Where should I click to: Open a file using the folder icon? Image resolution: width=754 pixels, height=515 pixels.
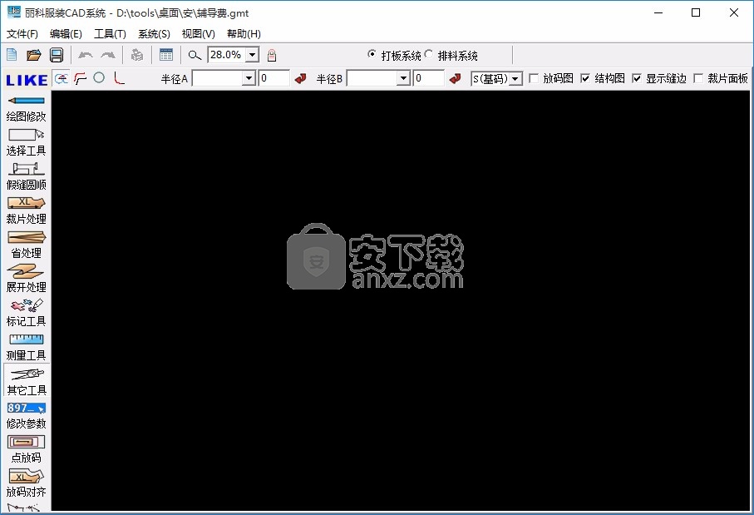33,55
